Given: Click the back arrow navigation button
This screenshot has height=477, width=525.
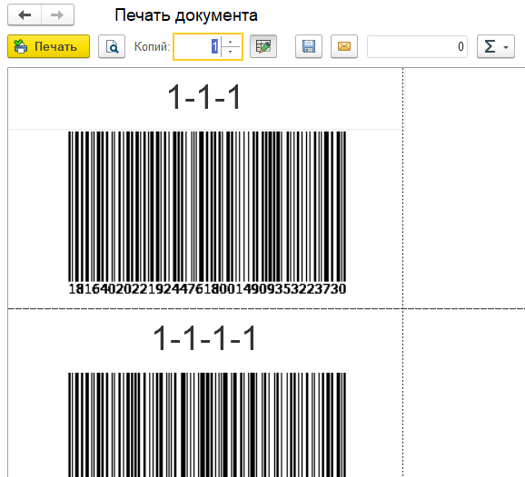Looking at the screenshot, I should tap(25, 15).
